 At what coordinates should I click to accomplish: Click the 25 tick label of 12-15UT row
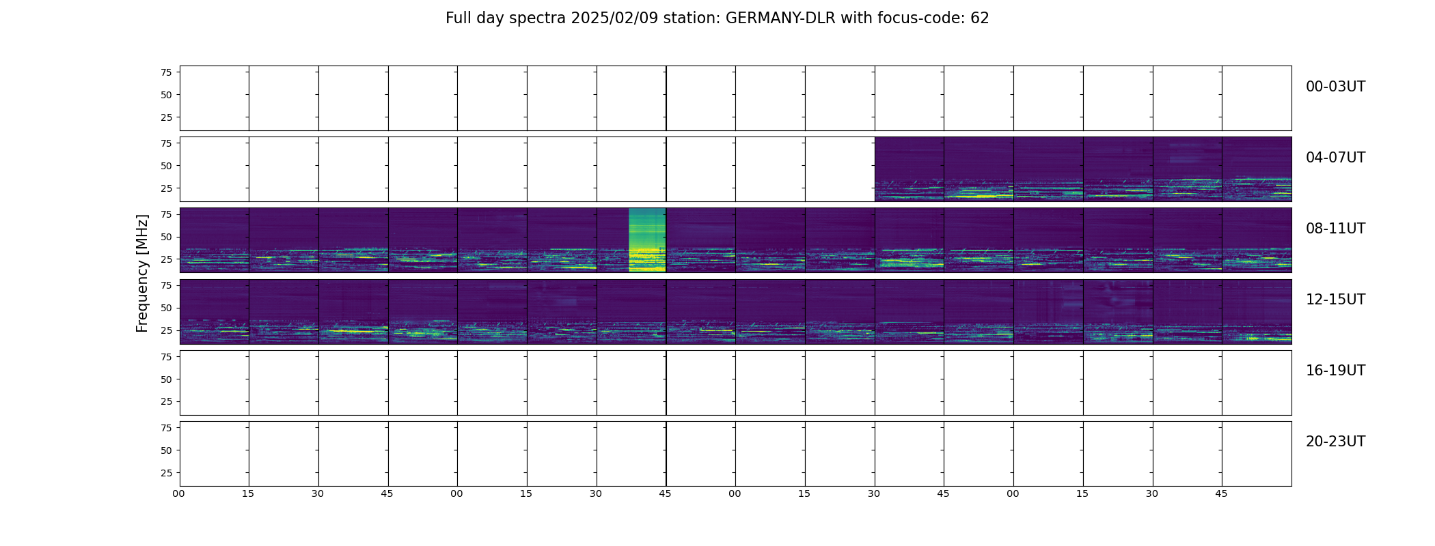tap(166, 330)
